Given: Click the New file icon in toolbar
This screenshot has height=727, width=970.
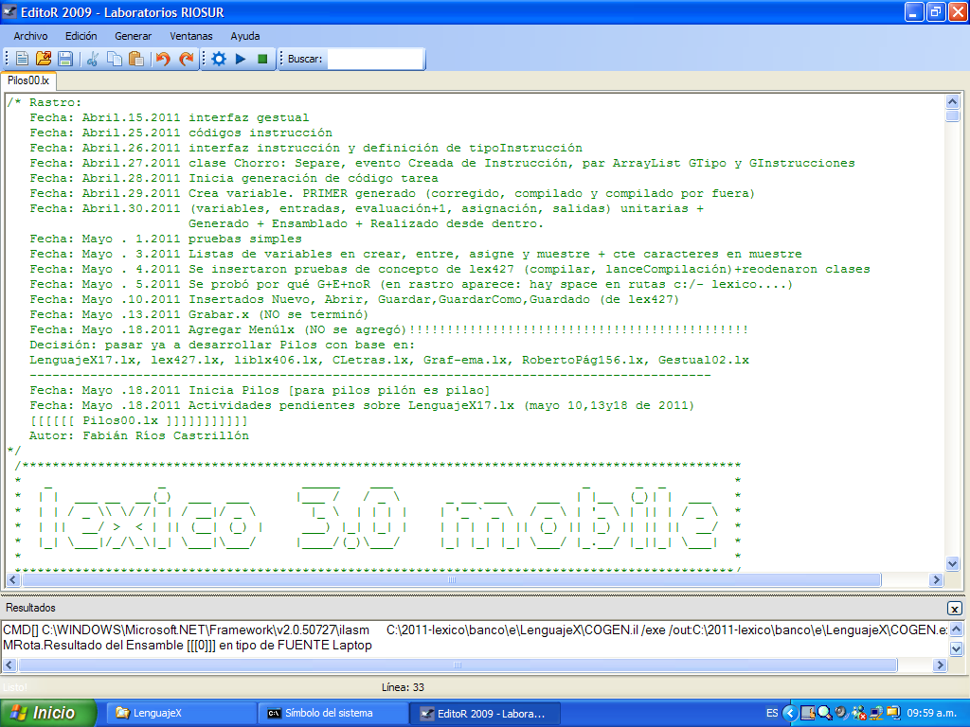Looking at the screenshot, I should pyautogui.click(x=21, y=59).
